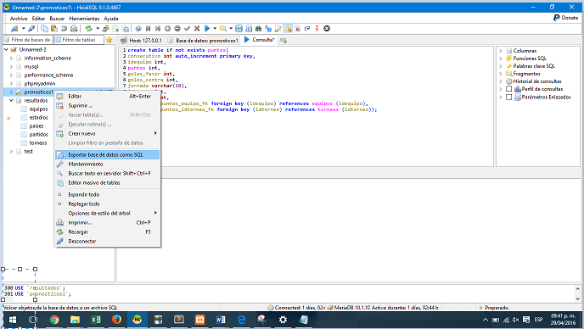Click the blue Help toolbar icon
The image size is (584, 329).
pos(138,29)
